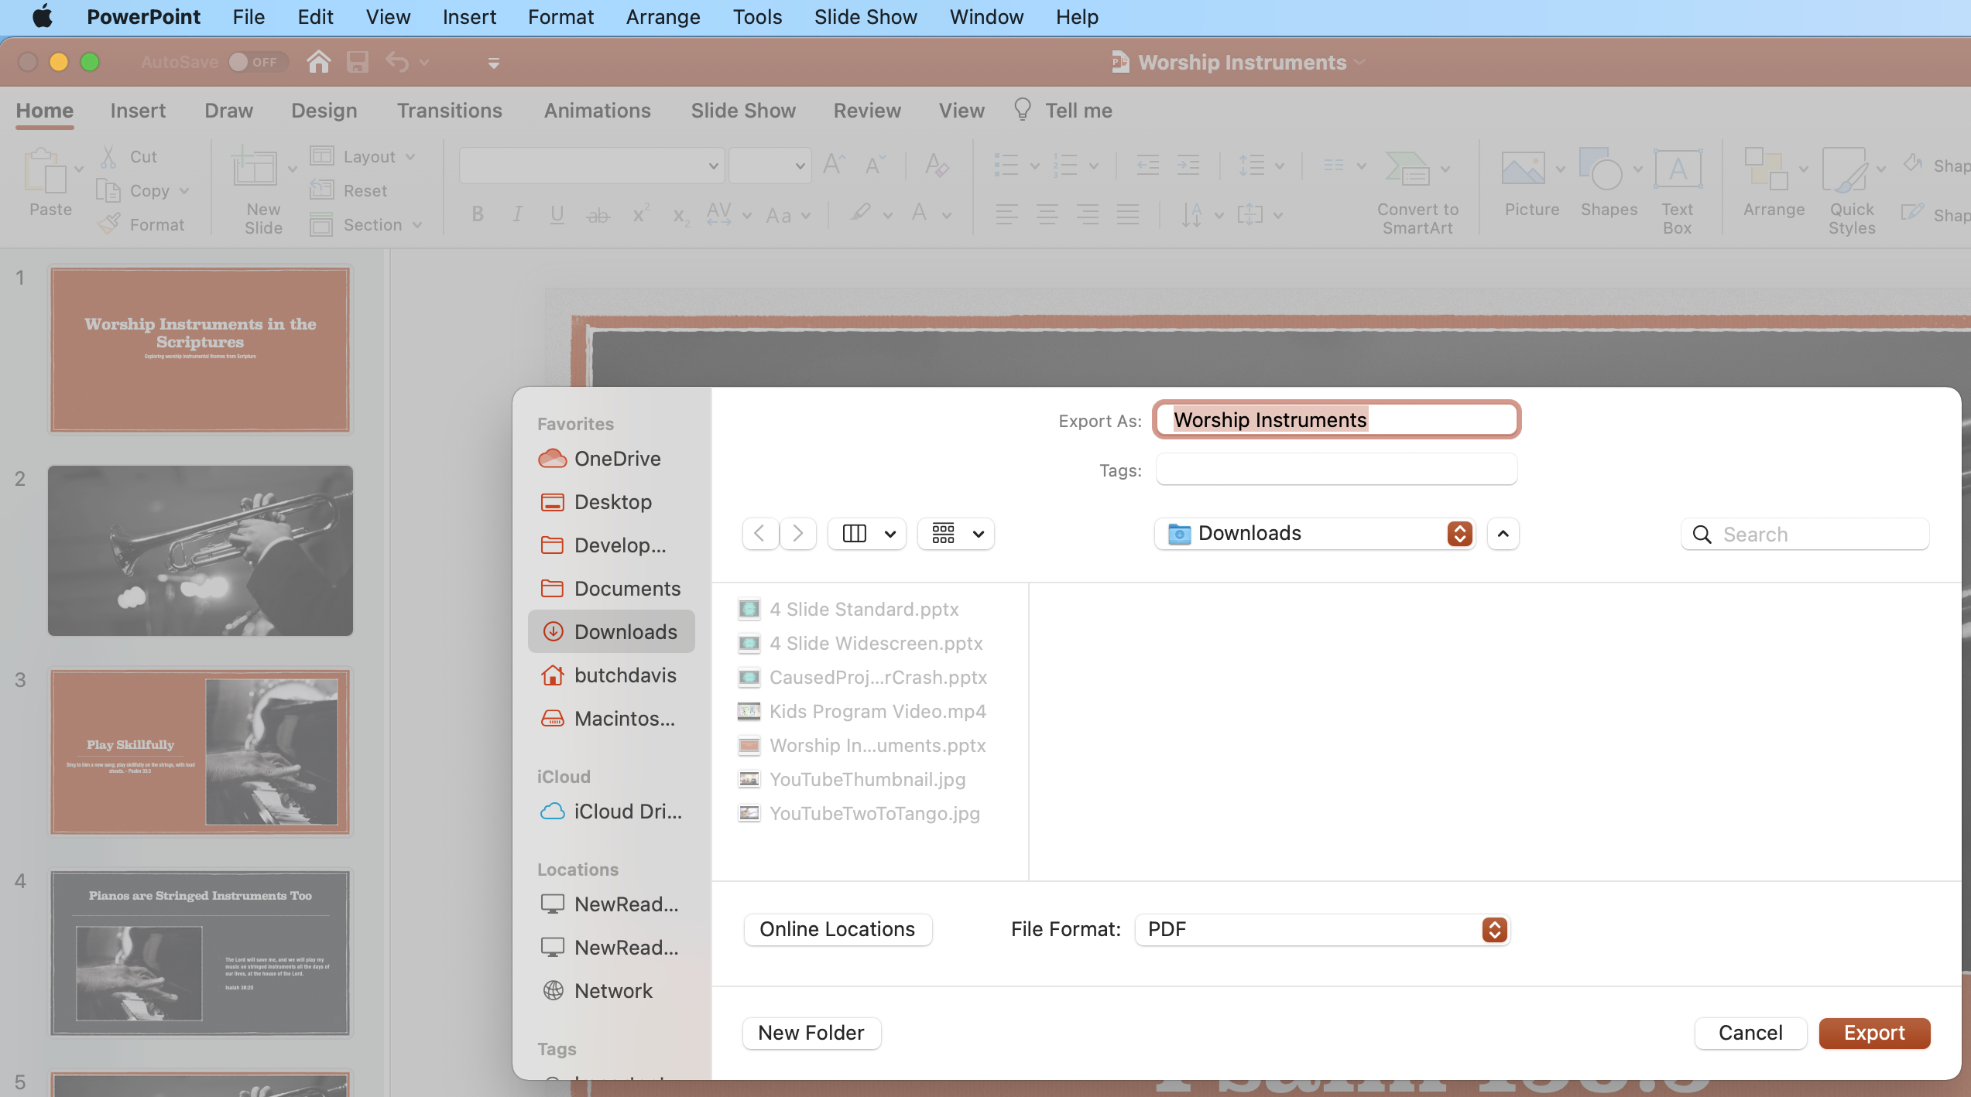Screen dimensions: 1971x1097
Task: Toggle Superscript formatting
Action: (640, 214)
